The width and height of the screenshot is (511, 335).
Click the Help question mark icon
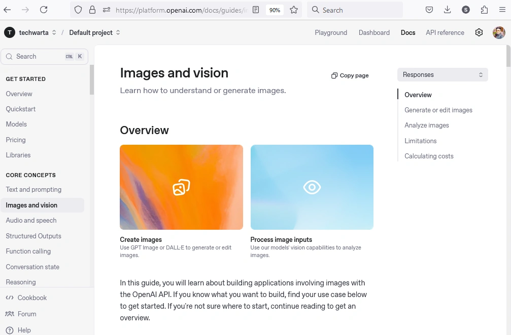pyautogui.click(x=10, y=330)
